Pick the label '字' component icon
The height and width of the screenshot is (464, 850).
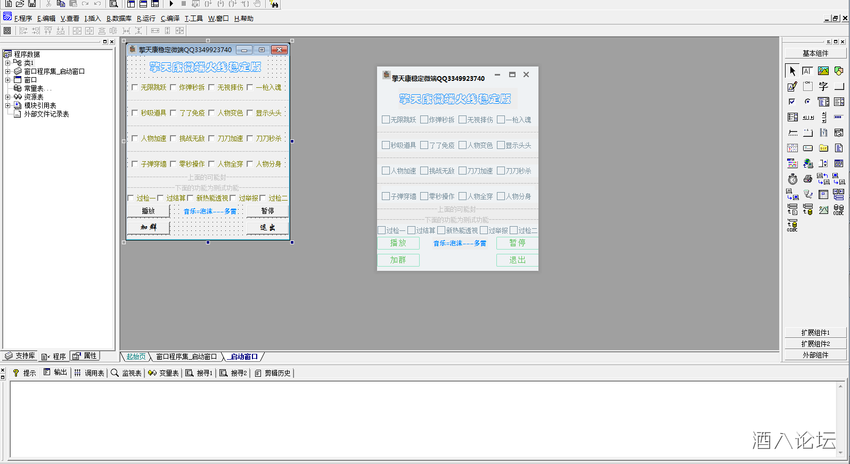point(823,86)
